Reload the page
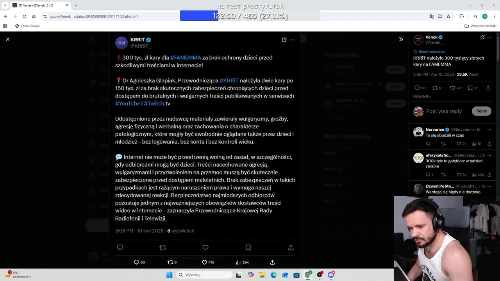Screen dimensions: 500x281 coord(24,16)
